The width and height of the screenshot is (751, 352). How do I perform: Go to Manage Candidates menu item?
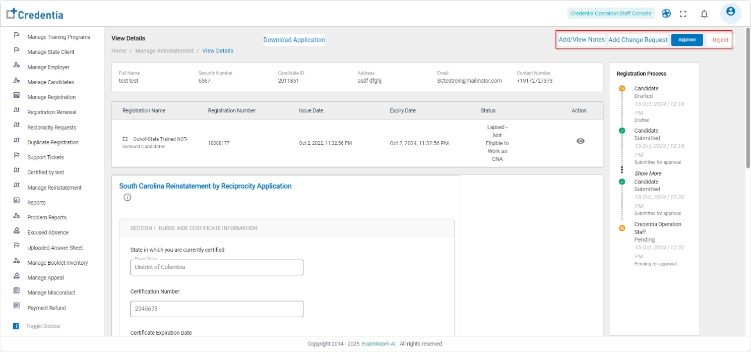(50, 82)
